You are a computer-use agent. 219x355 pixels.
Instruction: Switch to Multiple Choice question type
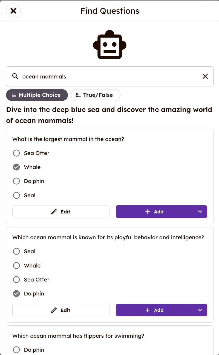pyautogui.click(x=37, y=95)
